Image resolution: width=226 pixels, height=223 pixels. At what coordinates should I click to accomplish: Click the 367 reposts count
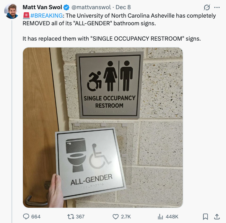pos(80,216)
